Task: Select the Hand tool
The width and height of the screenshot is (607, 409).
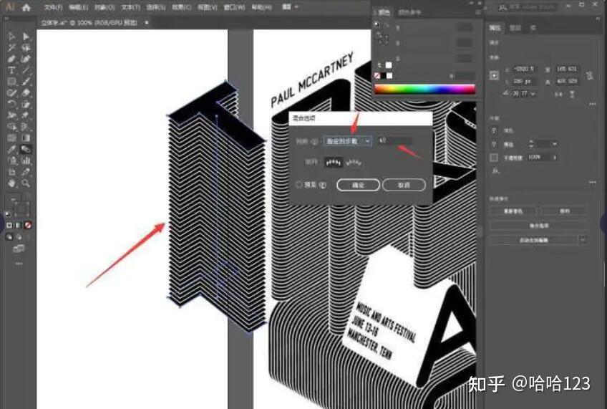Action: click(11, 183)
